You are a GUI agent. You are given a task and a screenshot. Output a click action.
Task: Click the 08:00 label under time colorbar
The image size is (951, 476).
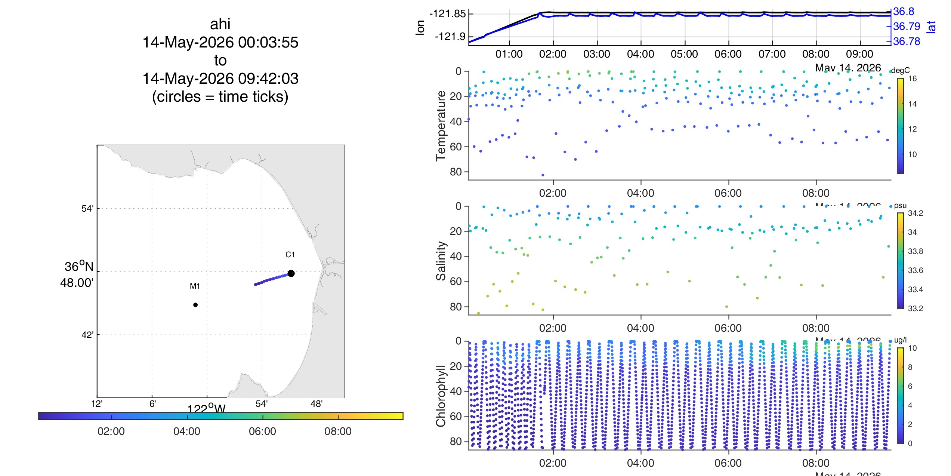pos(338,431)
